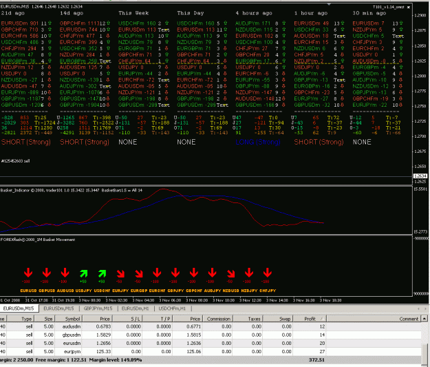Image resolution: width=430 pixels, height=367 pixels.
Task: Sort trades by the Taxes column header
Action: click(x=248, y=319)
